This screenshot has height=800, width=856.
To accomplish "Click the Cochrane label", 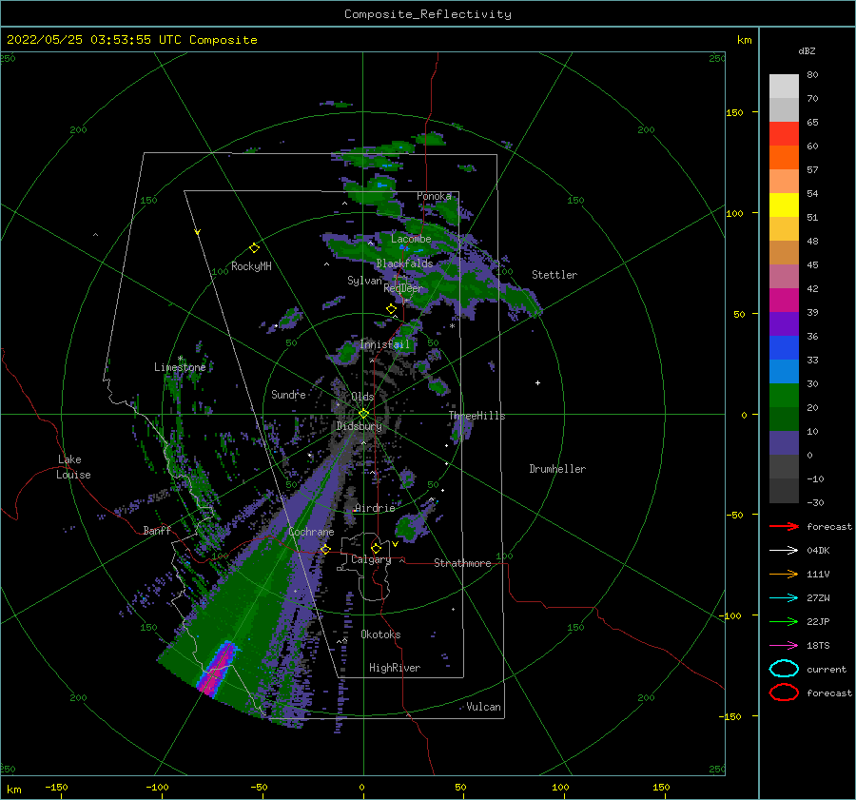I will [x=311, y=532].
